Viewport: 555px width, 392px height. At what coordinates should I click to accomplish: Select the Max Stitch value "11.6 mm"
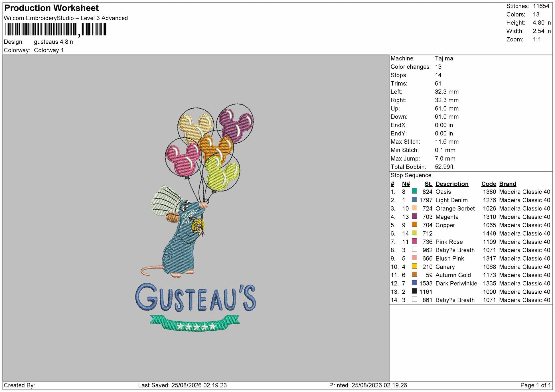point(447,142)
